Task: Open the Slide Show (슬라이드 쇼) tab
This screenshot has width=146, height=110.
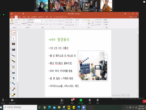Action: coord(41,17)
